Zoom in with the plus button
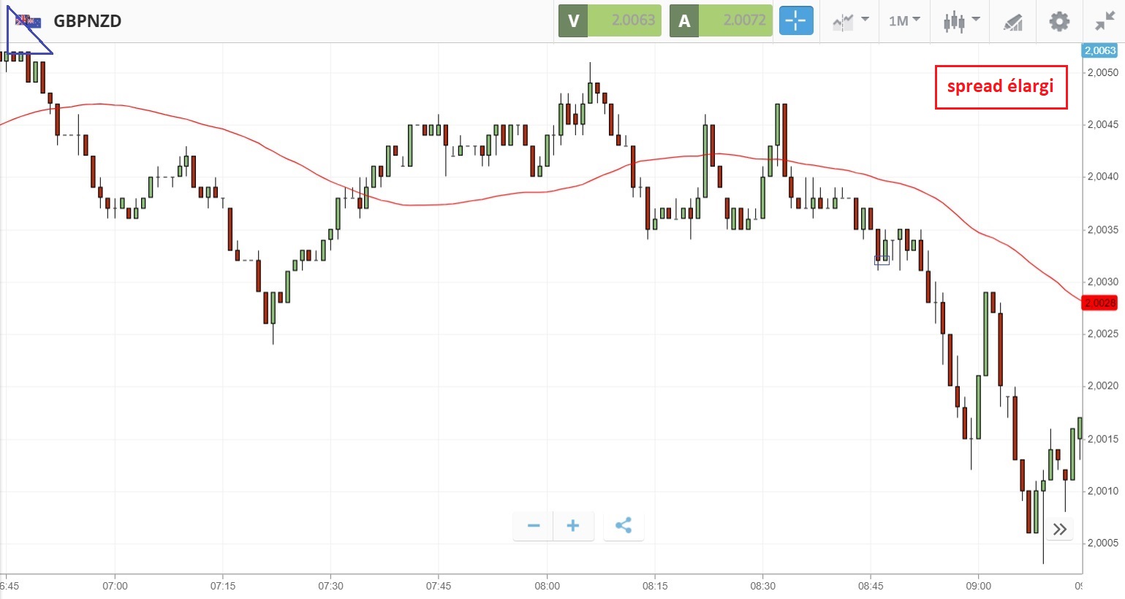 click(x=573, y=526)
